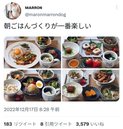The image size is (123, 129).
Task: View the 183 リツイート list
Action: click(20, 124)
